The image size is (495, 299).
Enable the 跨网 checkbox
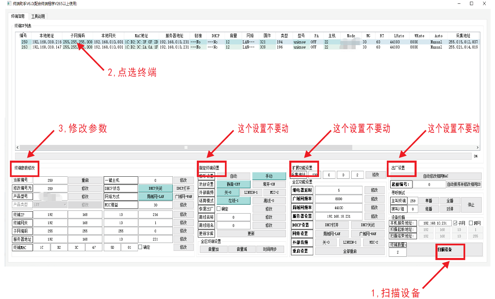pyautogui.click(x=471, y=223)
